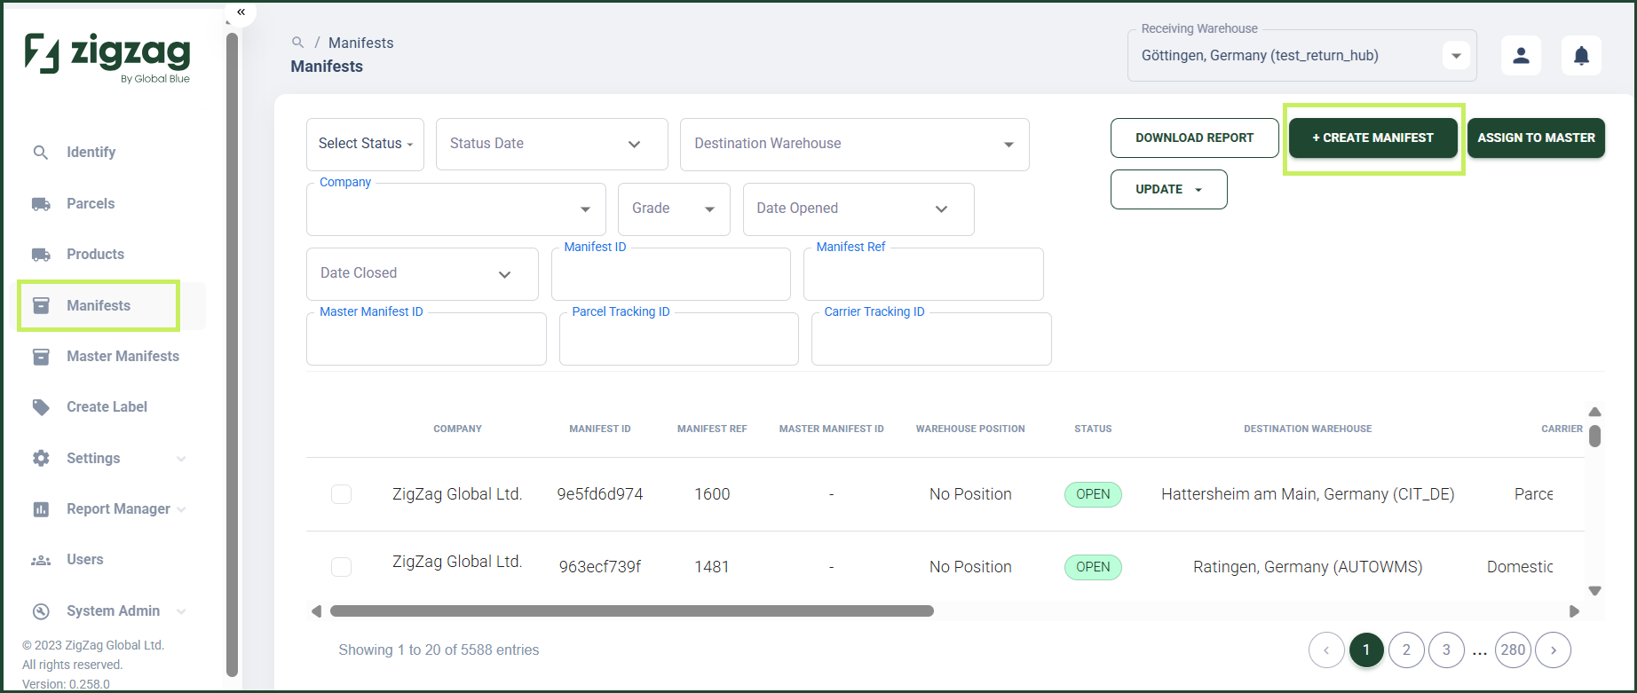Viewport: 1637px width, 693px height.
Task: Open Products in the sidebar
Action: click(x=95, y=255)
